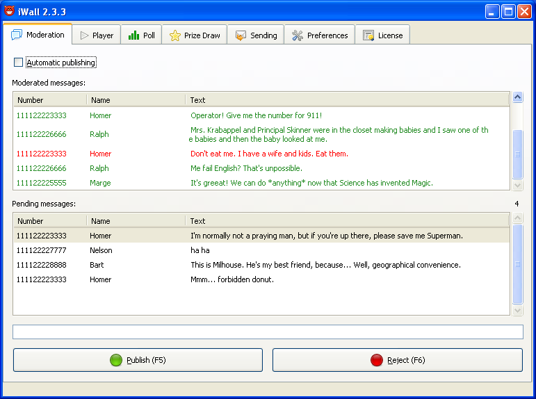The height and width of the screenshot is (399, 536).
Task: Switch to the Poll tab
Action: (141, 35)
